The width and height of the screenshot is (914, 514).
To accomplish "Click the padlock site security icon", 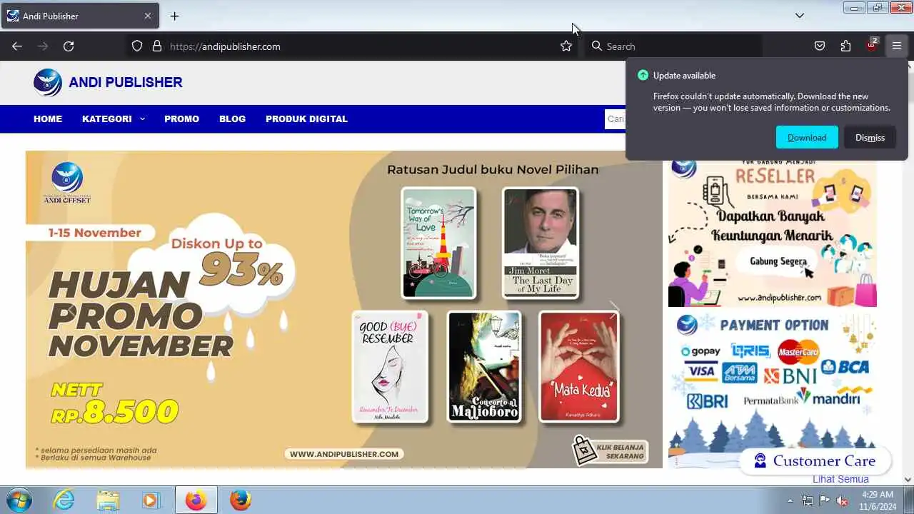I will coord(157,46).
